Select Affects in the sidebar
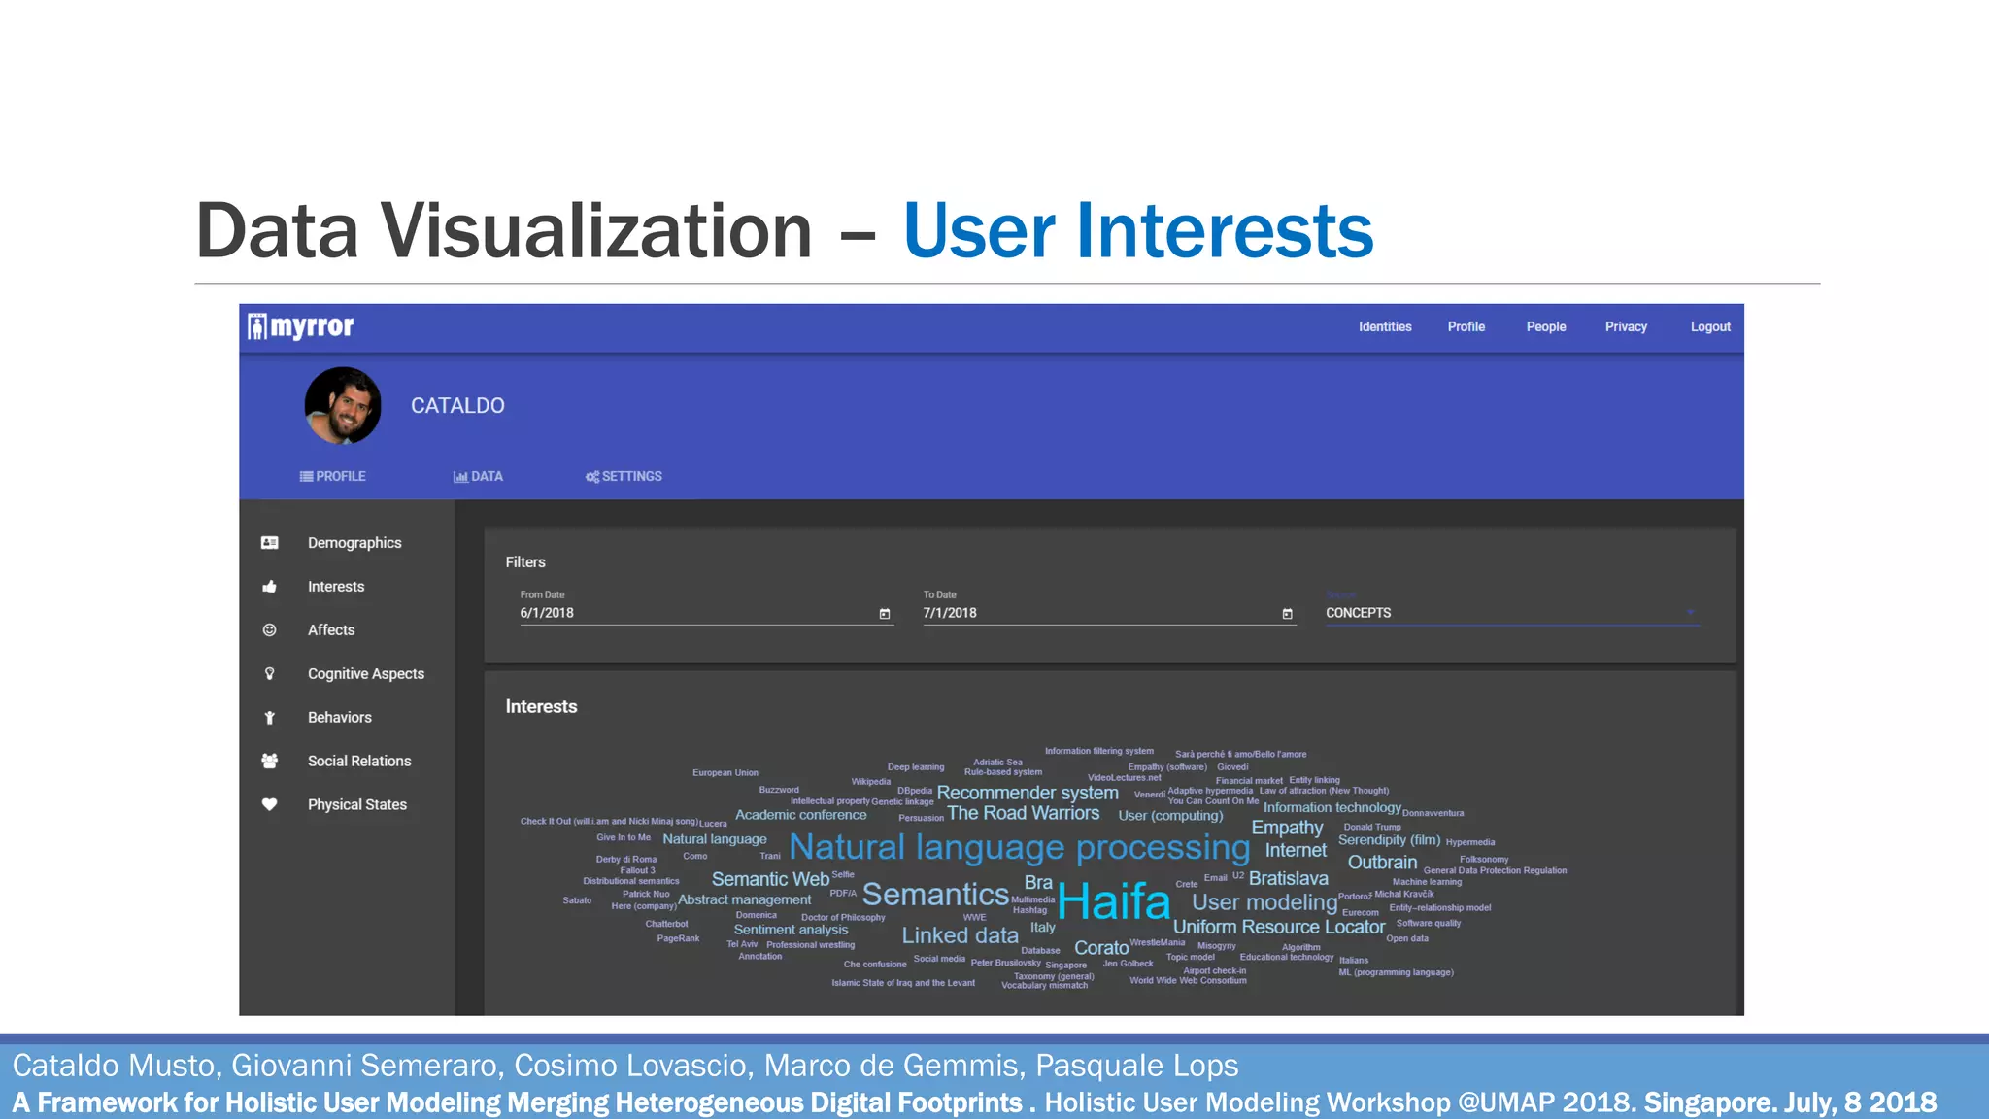 coord(331,630)
